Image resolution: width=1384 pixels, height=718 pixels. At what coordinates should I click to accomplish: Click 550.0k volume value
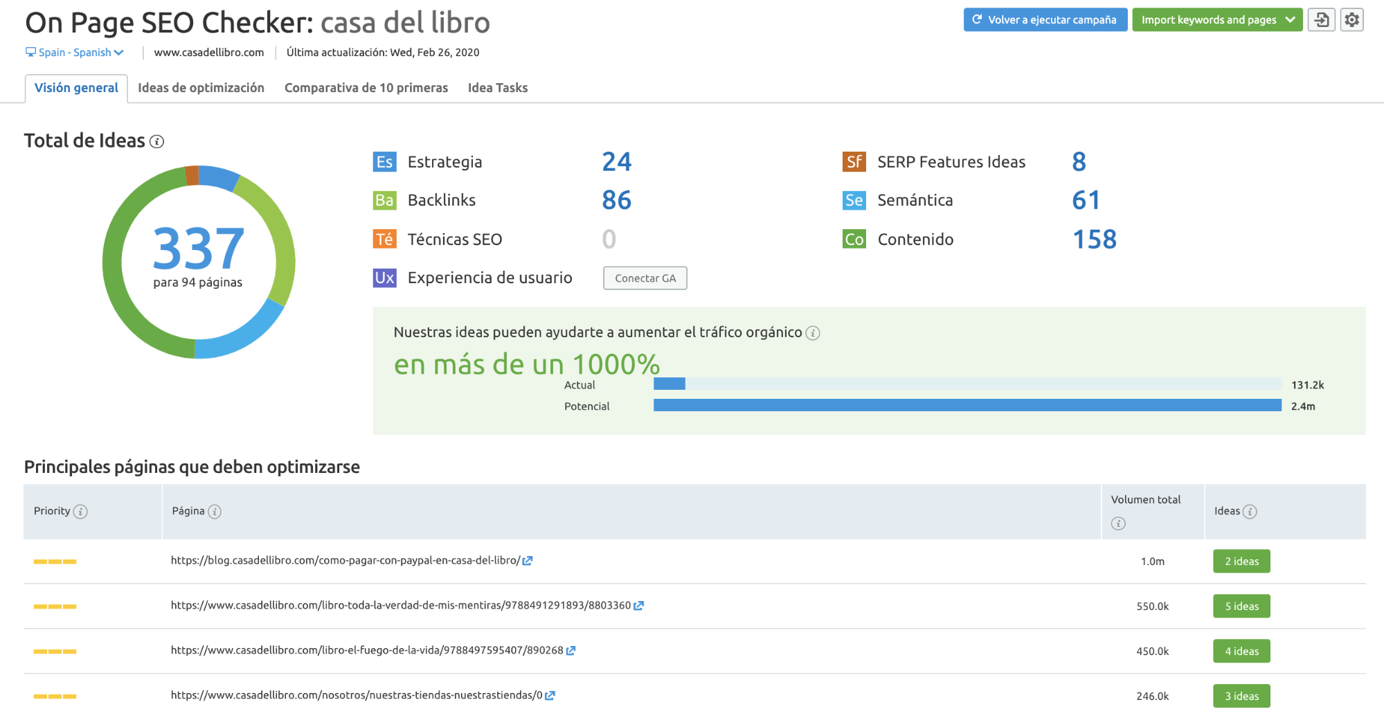click(x=1153, y=607)
